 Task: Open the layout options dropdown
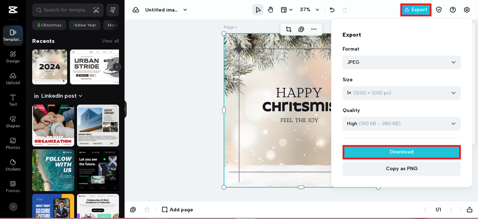pyautogui.click(x=286, y=10)
